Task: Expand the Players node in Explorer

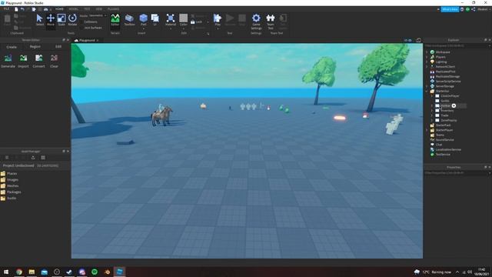Action: click(x=427, y=57)
